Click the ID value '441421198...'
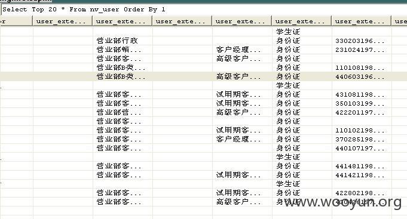407x219 pixels. [360, 175]
